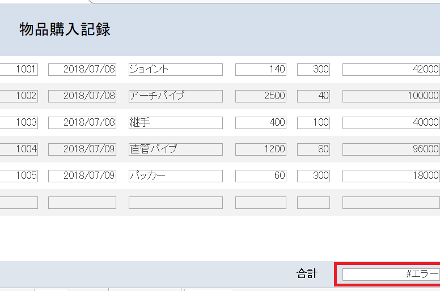Screen dimensions: 440x291
Task: Select the product name field ジョイント
Action: click(175, 70)
